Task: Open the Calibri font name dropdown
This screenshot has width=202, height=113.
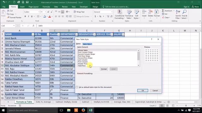Action: coord(39,12)
